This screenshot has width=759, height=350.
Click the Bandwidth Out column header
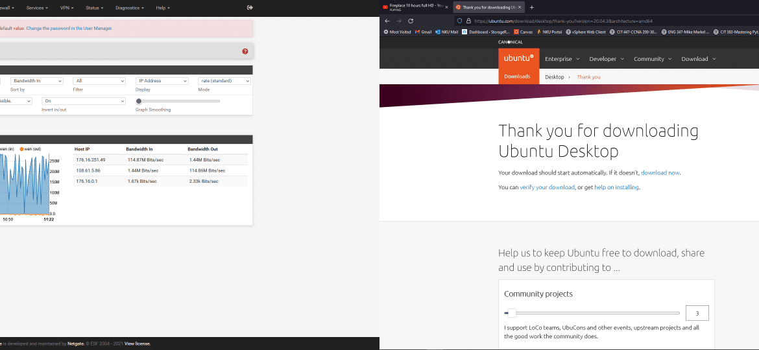pyautogui.click(x=203, y=149)
